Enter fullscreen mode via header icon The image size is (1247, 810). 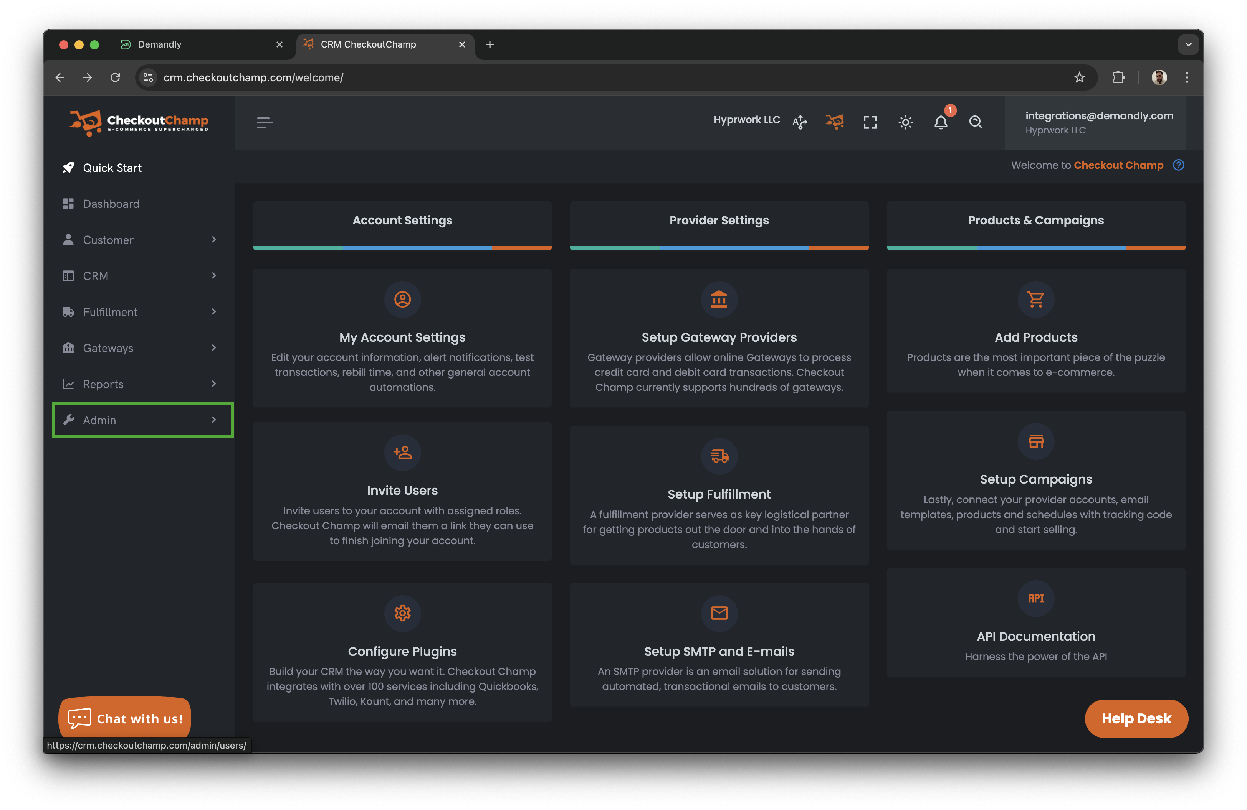coord(870,122)
